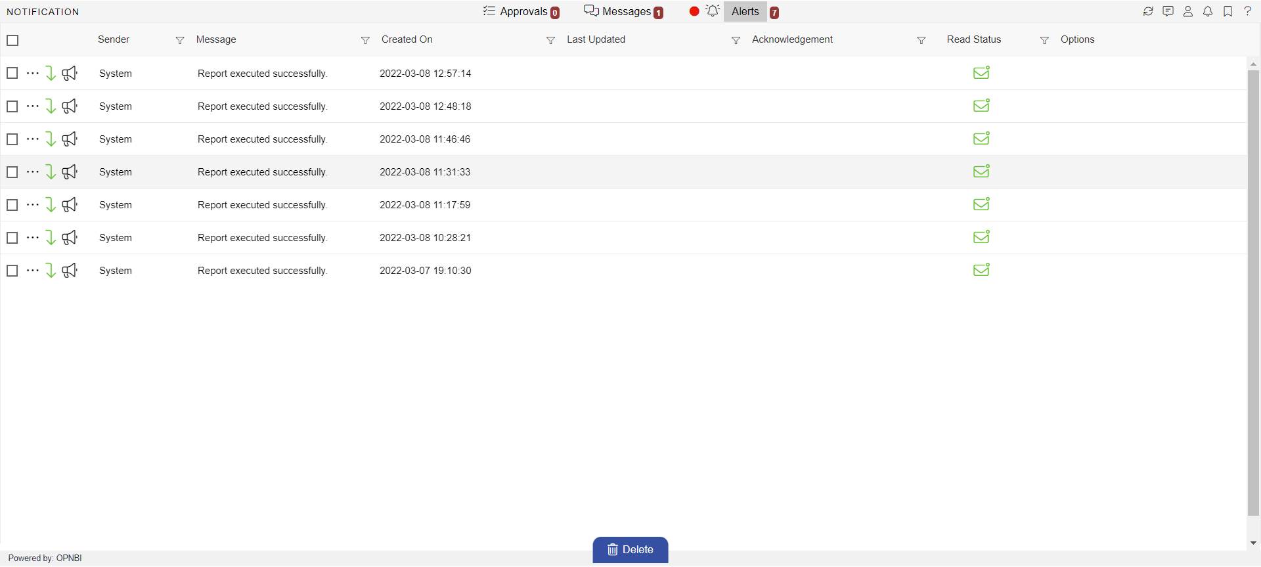Click read status envelope for 12:57:14 row
Viewport: 1261px width, 567px height.
(x=981, y=72)
